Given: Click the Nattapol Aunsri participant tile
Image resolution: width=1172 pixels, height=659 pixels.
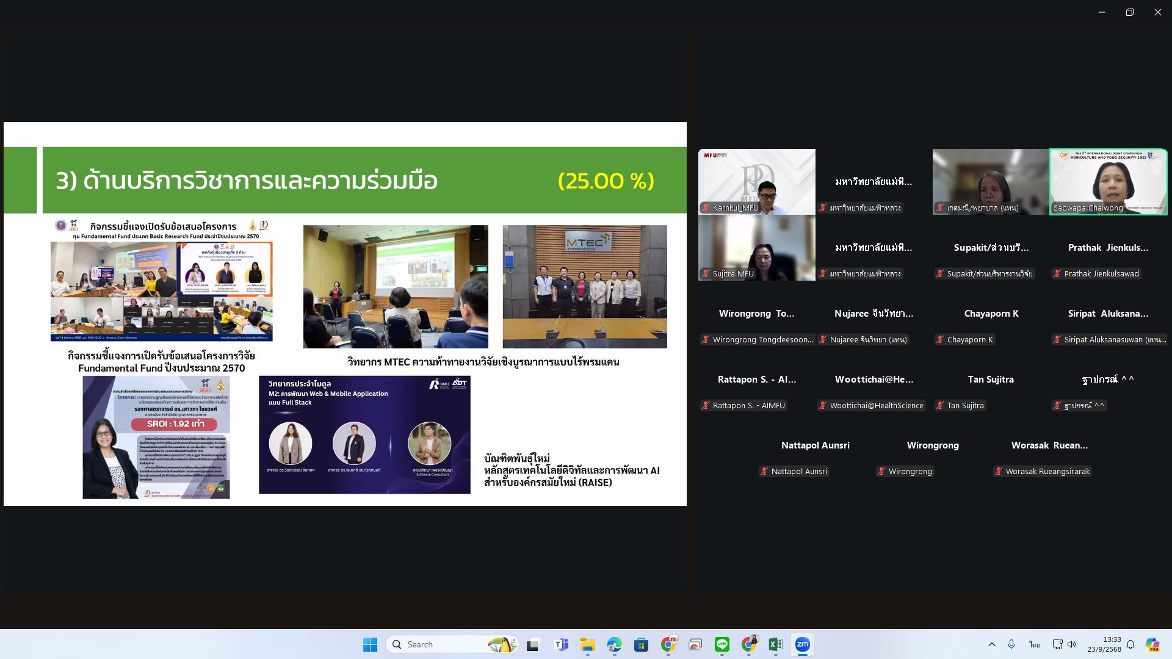Looking at the screenshot, I should pos(815,458).
